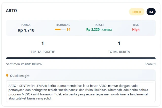This screenshot has height=108, width=162.
Task: Click the #4 rank badge
Action: tap(151, 12)
